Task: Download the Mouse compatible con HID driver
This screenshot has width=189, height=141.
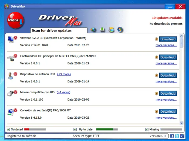Action: point(168,94)
